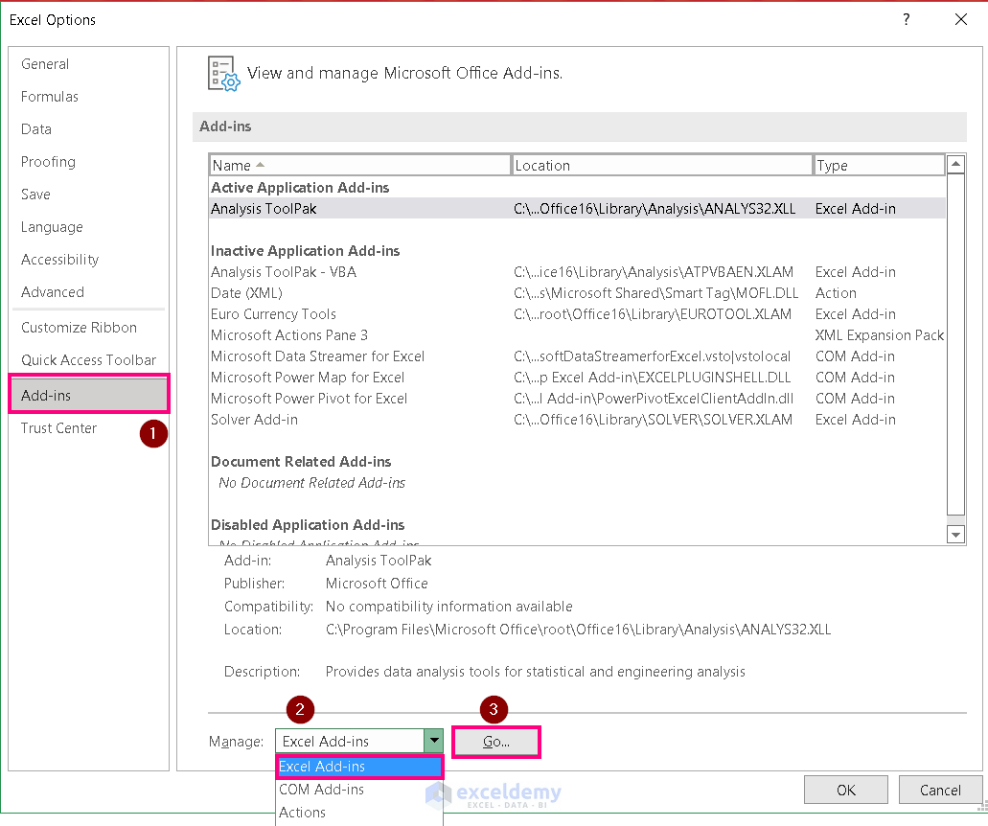Viewport: 988px width, 826px height.
Task: Click the Manage dropdown arrow
Action: (434, 741)
